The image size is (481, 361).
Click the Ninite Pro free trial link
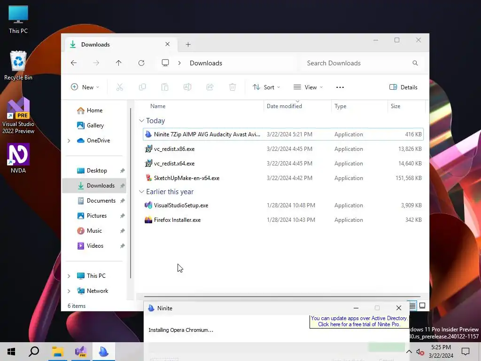pos(359,322)
